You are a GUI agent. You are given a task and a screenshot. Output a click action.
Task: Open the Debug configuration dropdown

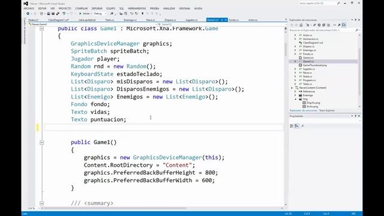point(100,14)
